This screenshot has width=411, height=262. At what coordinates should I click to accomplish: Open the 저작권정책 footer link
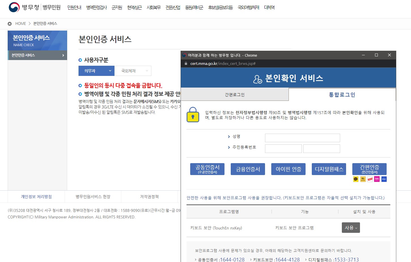149,197
